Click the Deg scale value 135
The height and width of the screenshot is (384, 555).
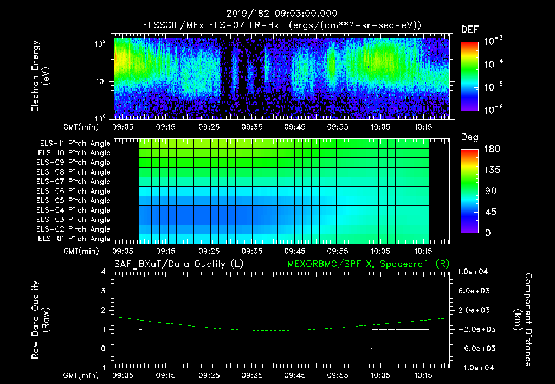[492, 170]
